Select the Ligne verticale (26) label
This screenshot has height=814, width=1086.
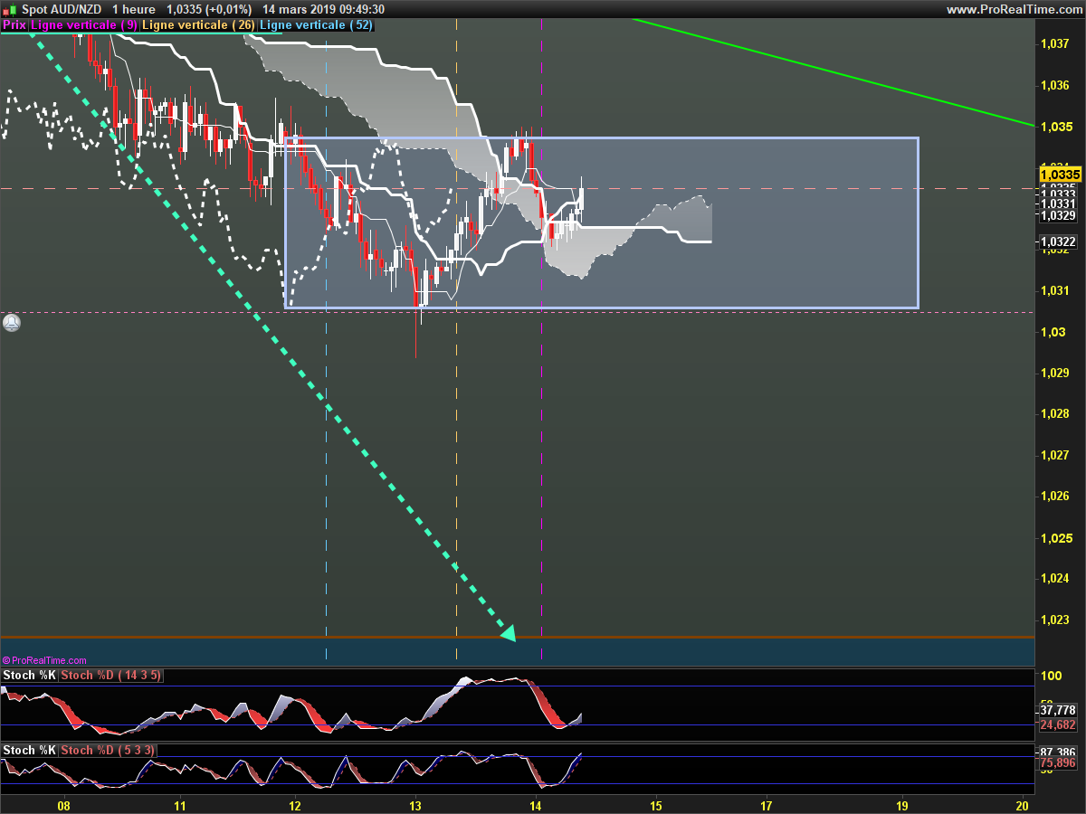pyautogui.click(x=199, y=25)
